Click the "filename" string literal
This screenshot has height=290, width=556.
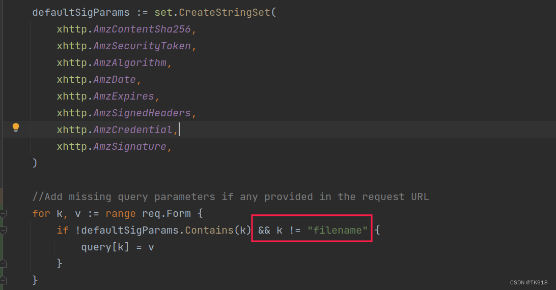[x=337, y=230]
